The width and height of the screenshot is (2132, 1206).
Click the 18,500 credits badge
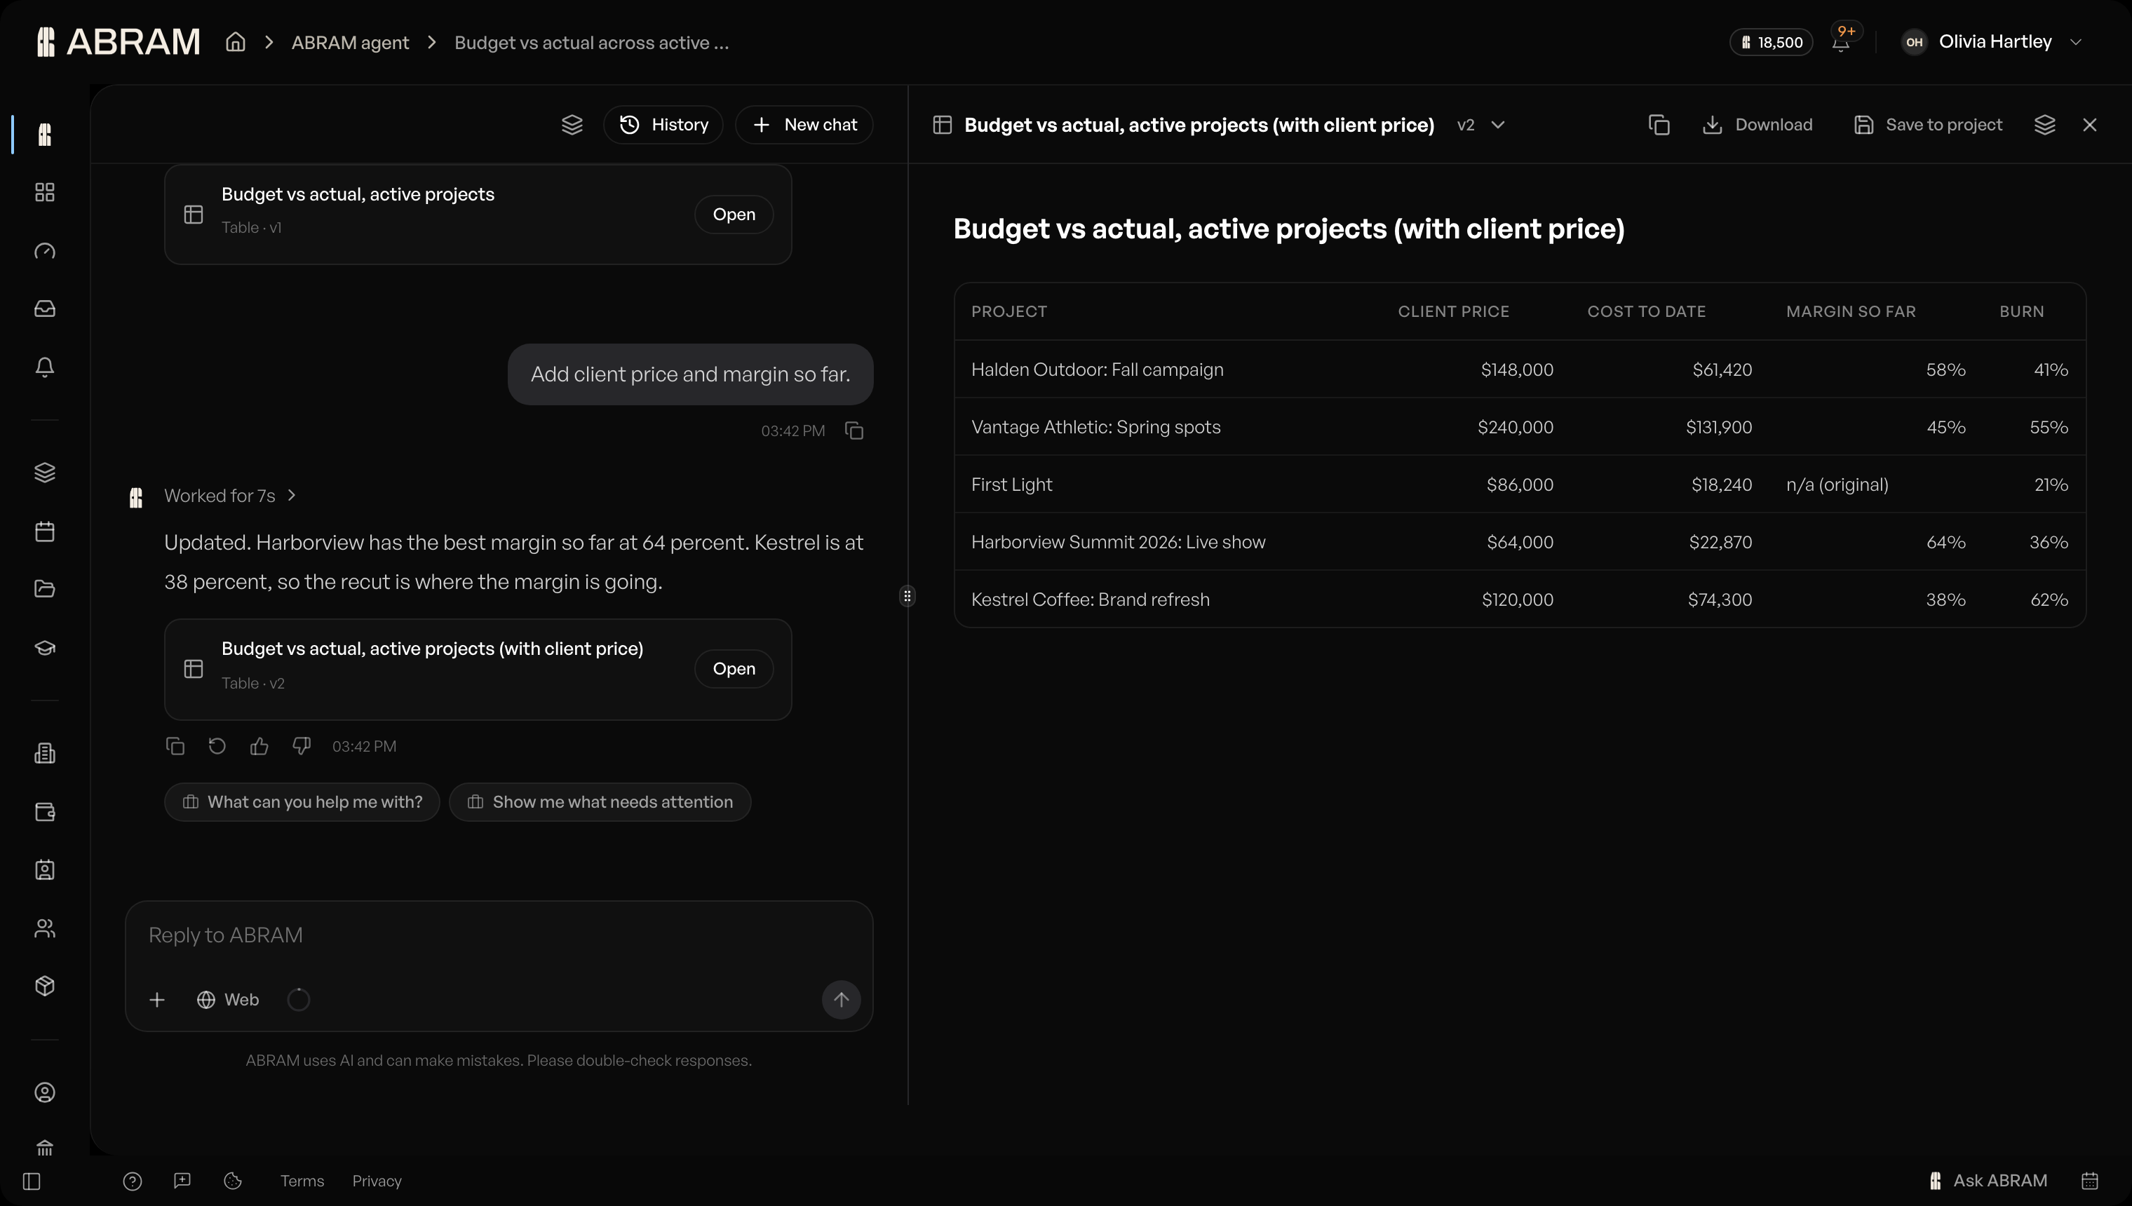pos(1771,42)
